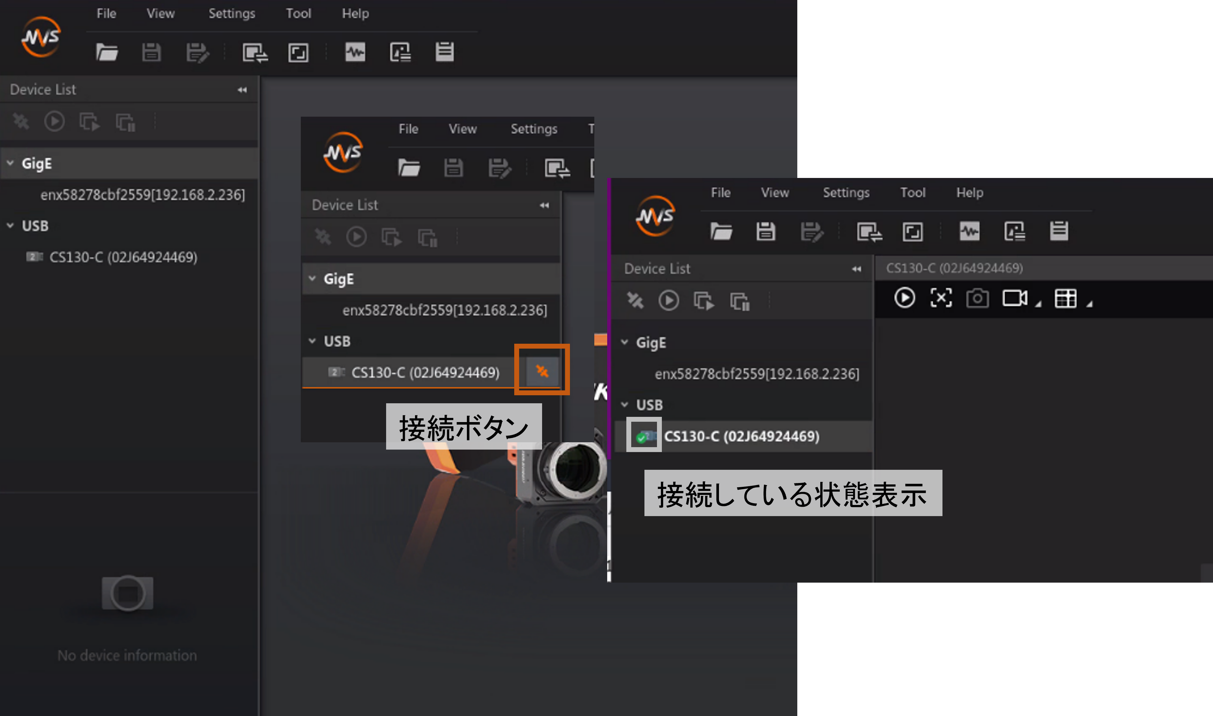Select CS130-C device in leftmost device list
This screenshot has width=1213, height=716.
tap(123, 257)
